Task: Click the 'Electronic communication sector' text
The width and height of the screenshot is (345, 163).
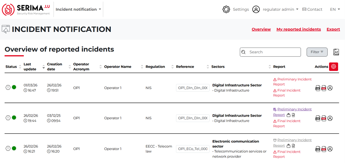Action: (x=235, y=144)
